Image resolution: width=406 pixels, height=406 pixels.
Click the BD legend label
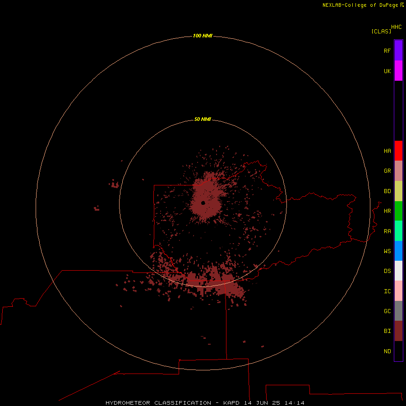[x=387, y=191]
